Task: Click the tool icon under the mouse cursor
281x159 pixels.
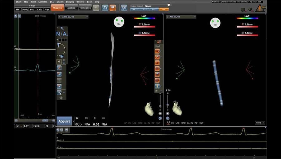Action: click(x=59, y=93)
